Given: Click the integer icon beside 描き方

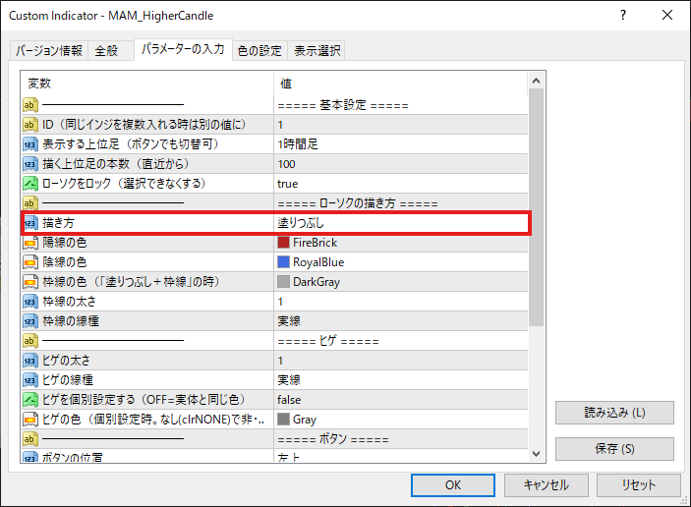Looking at the screenshot, I should [29, 223].
